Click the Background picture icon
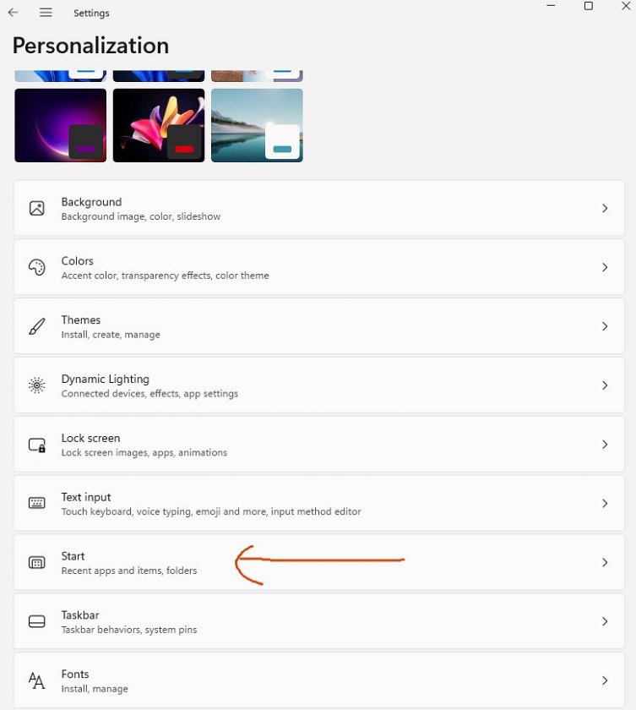This screenshot has width=636, height=710. point(36,208)
